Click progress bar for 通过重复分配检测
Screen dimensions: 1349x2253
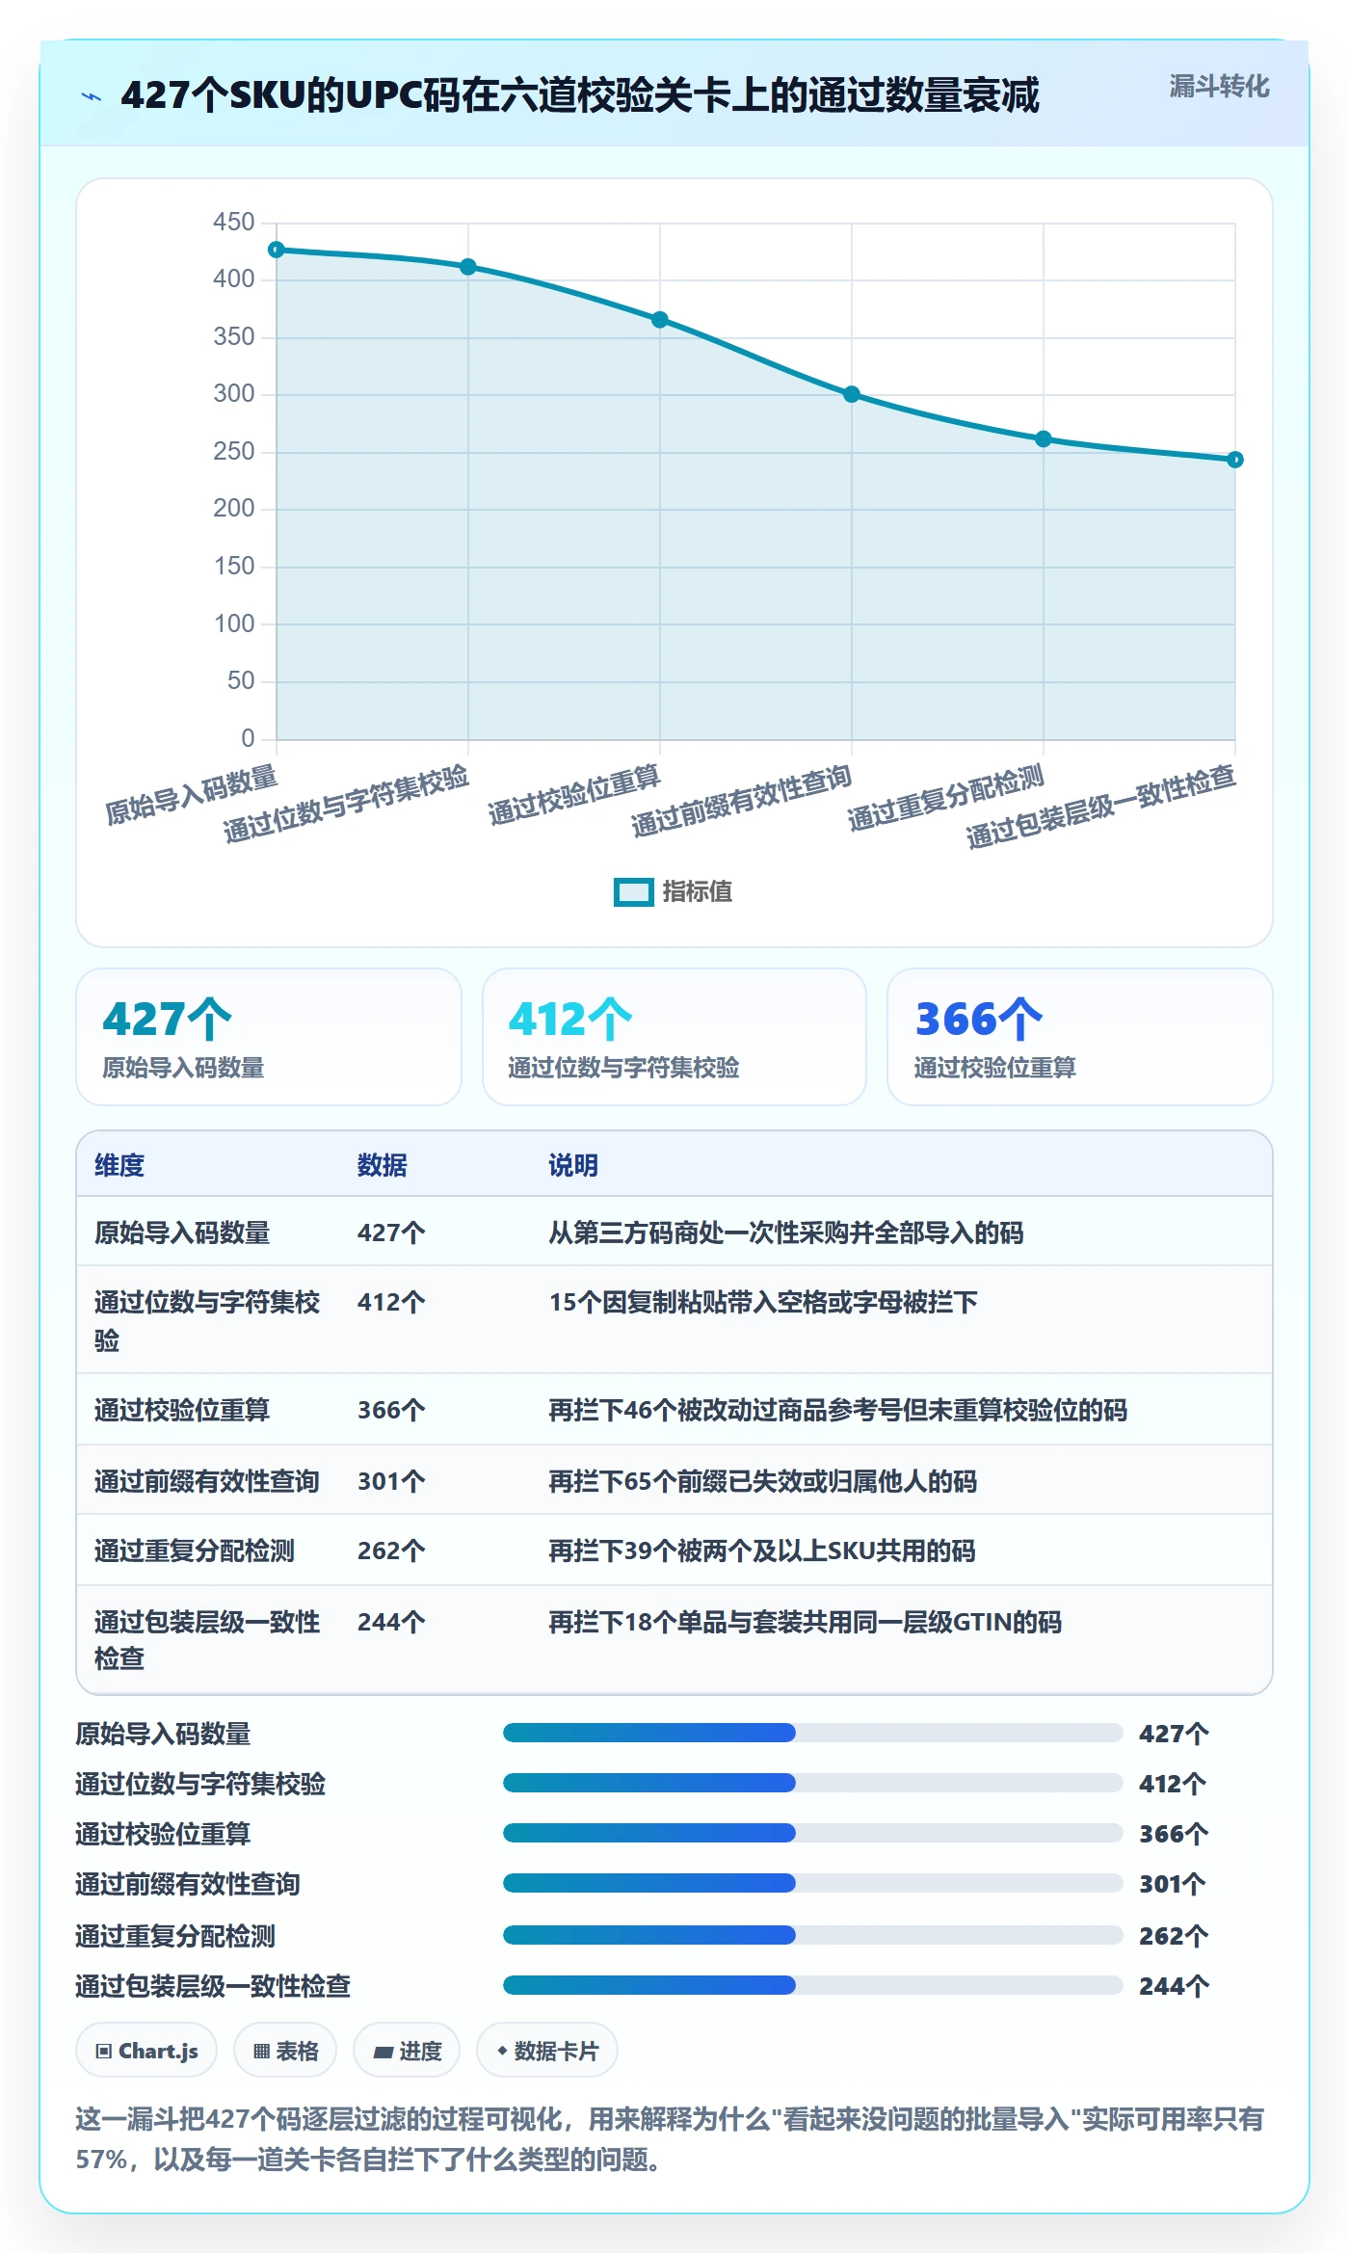coord(812,1935)
